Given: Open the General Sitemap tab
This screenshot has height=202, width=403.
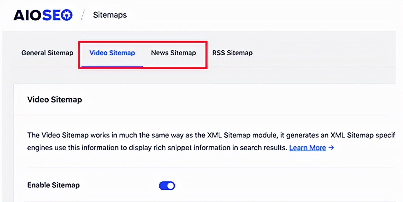Looking at the screenshot, I should pos(47,53).
